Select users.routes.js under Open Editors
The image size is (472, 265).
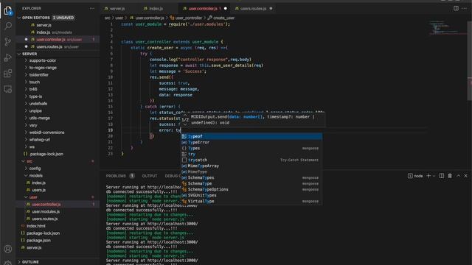tap(49, 47)
